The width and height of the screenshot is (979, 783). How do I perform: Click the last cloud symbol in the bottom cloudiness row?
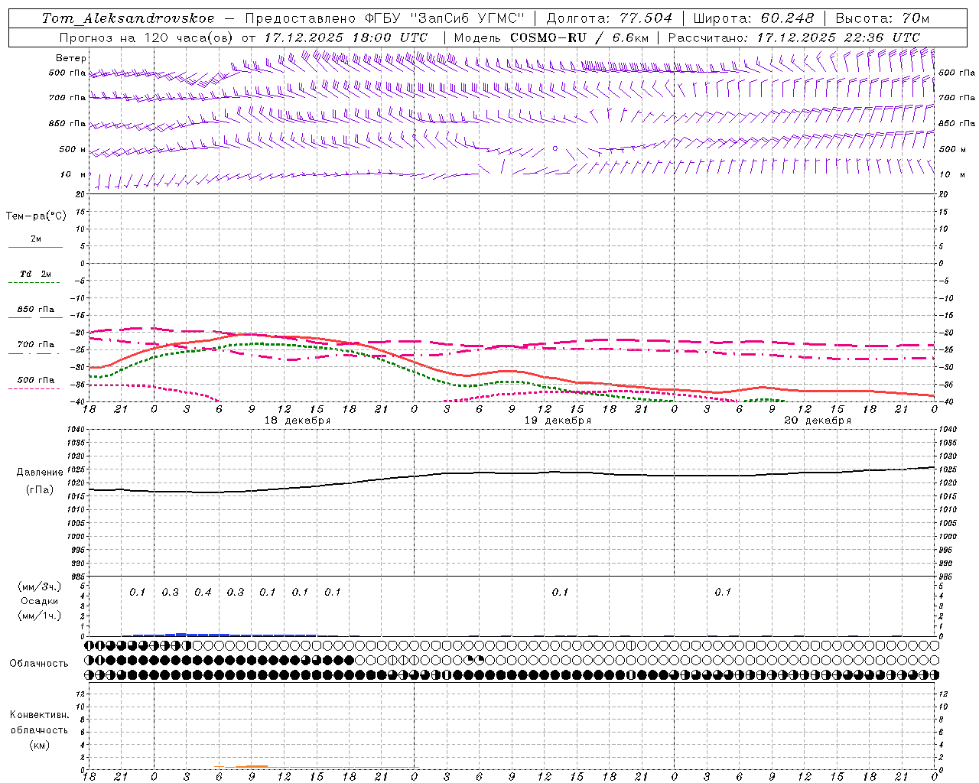coord(934,674)
